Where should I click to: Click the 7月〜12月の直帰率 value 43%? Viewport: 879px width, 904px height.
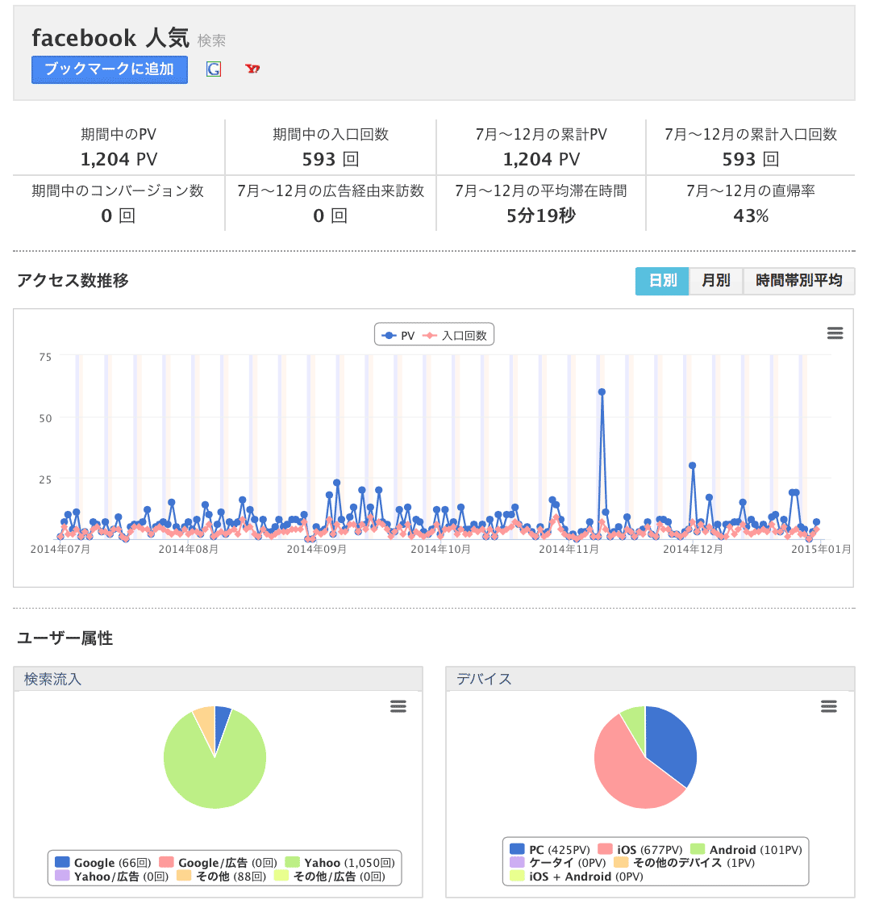click(751, 216)
